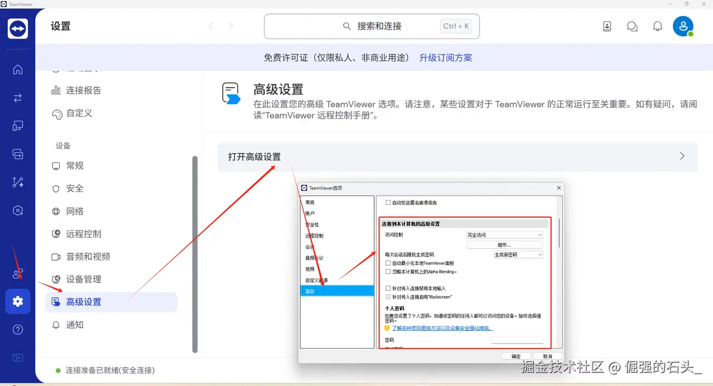The height and width of the screenshot is (386, 713).
Task: Click 连接准备已就绪 status text
Action: tap(110, 370)
